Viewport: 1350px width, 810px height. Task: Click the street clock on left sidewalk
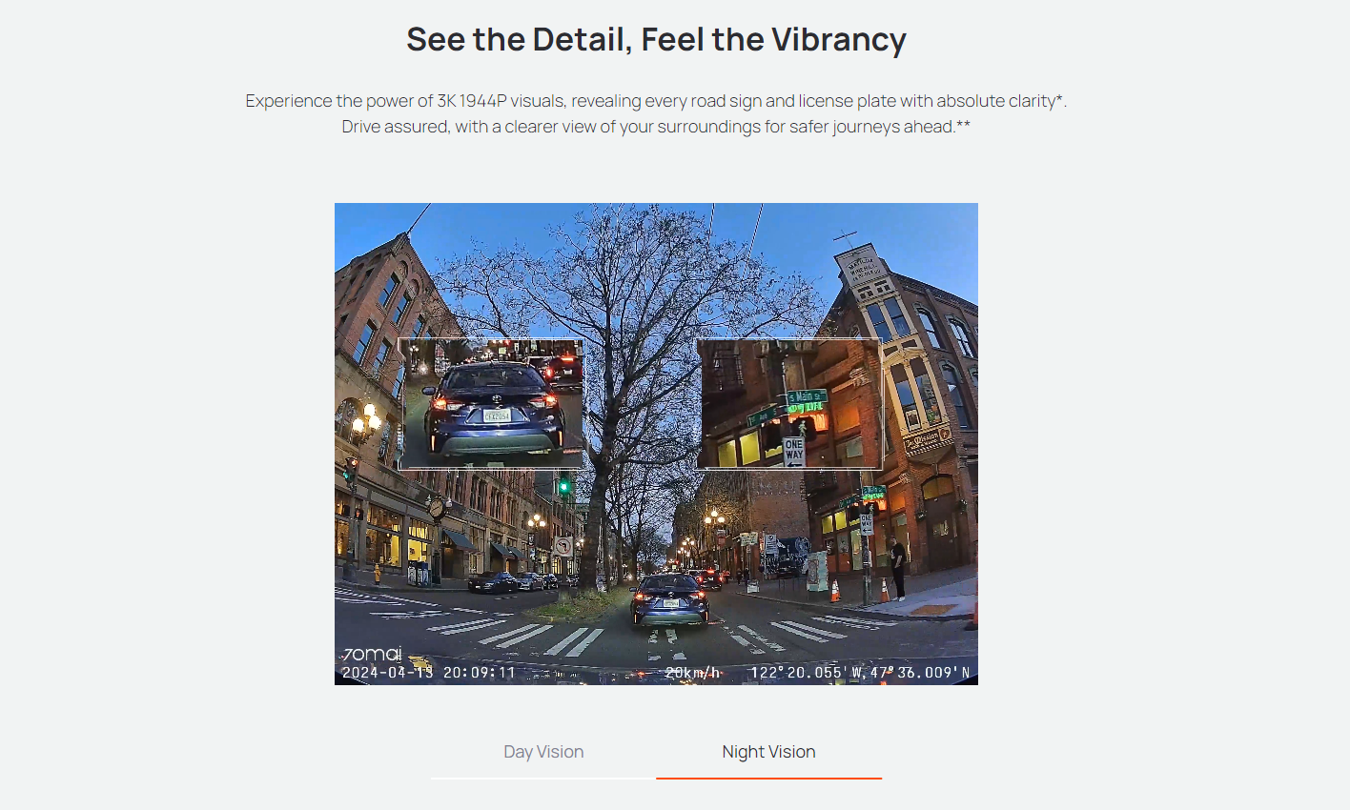(x=436, y=509)
